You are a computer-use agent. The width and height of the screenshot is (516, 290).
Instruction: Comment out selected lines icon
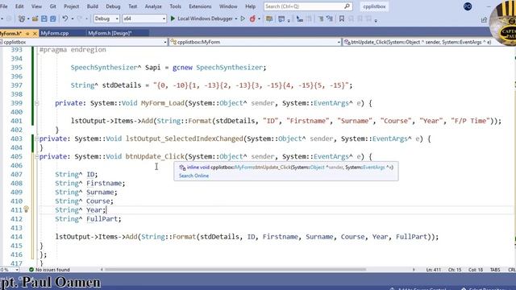321,19
